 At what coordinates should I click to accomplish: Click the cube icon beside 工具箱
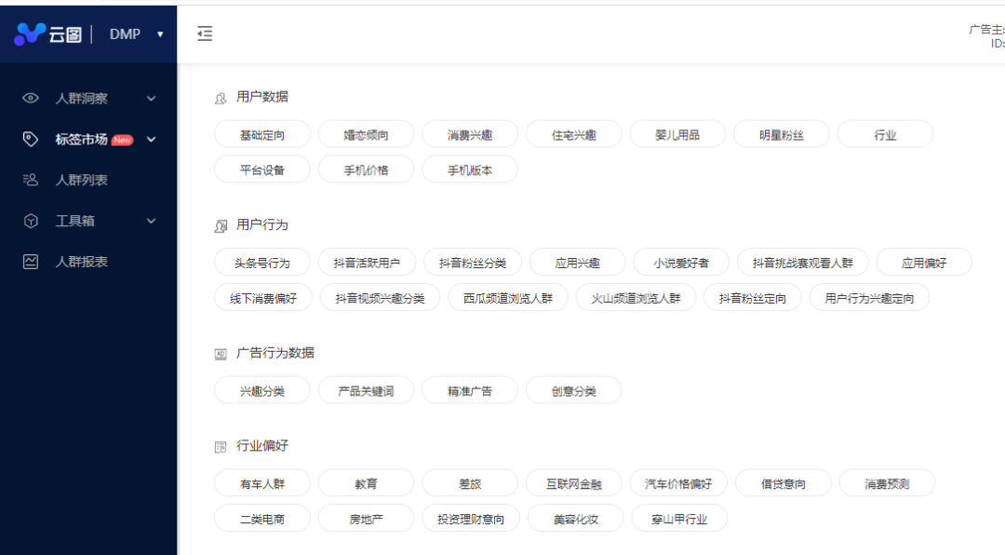pyautogui.click(x=31, y=221)
